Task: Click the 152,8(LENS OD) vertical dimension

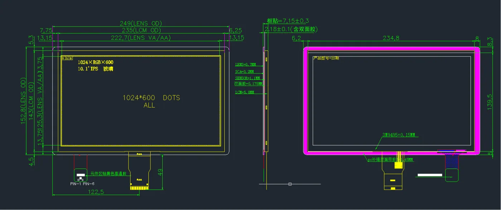Action: click(x=24, y=101)
